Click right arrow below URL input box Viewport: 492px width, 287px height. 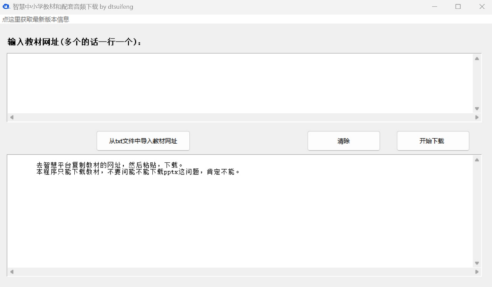pyautogui.click(x=468, y=117)
